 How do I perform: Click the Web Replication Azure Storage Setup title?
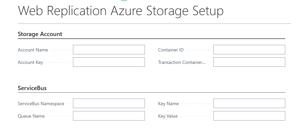121,11
